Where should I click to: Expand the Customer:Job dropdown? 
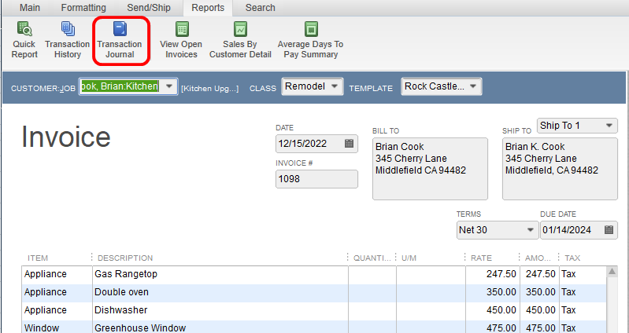169,86
